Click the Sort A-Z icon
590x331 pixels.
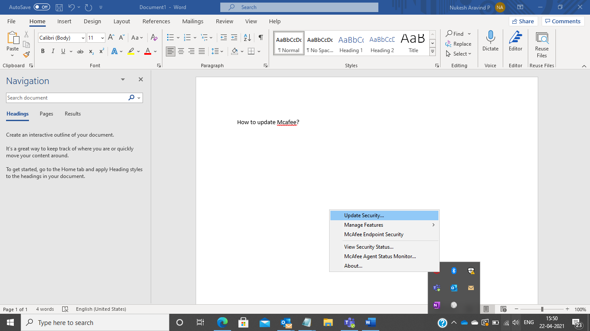pyautogui.click(x=247, y=37)
